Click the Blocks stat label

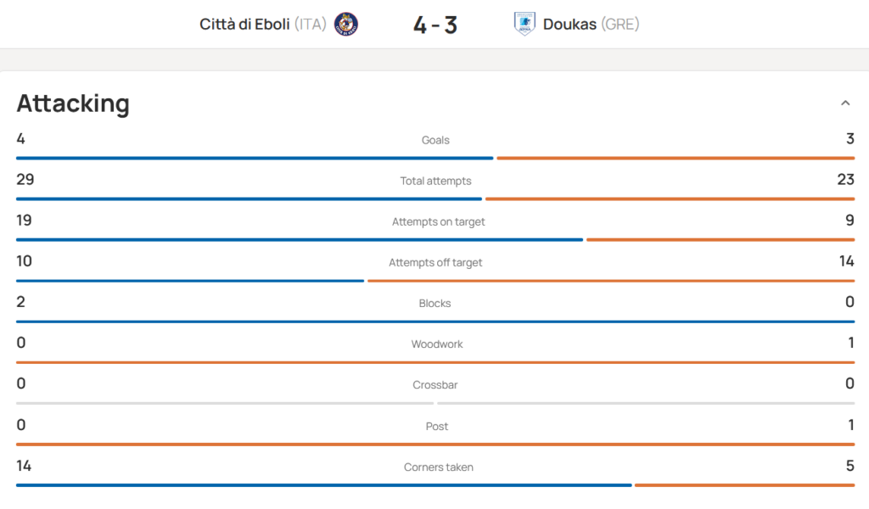click(434, 304)
